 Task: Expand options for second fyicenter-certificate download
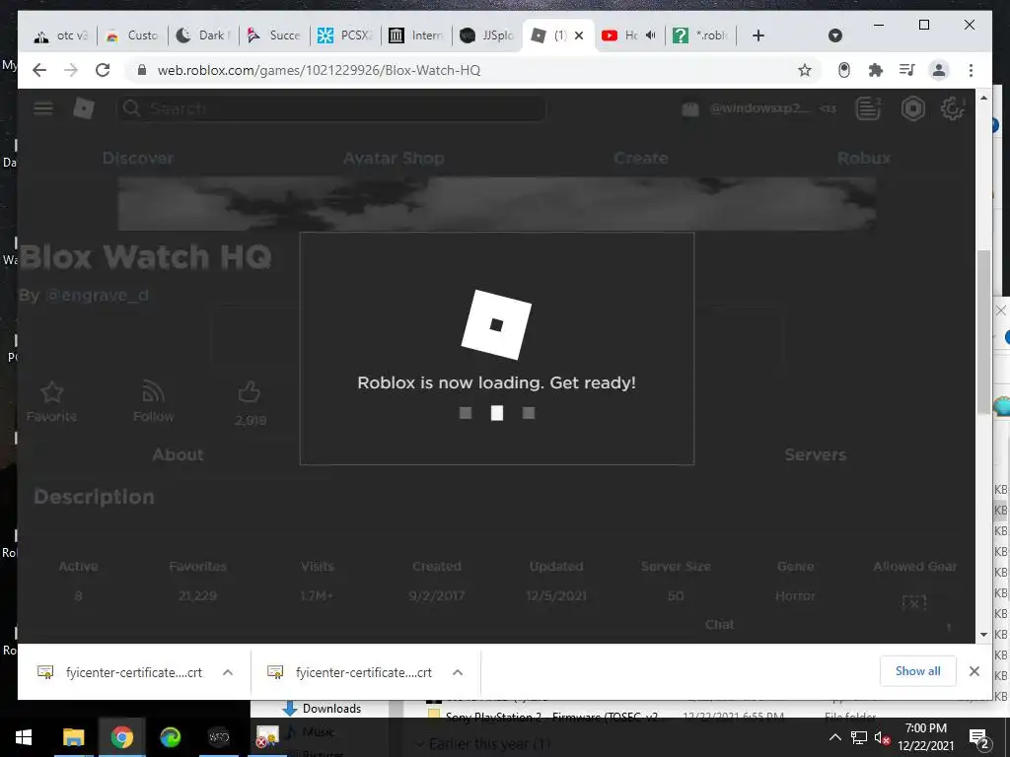(x=458, y=672)
